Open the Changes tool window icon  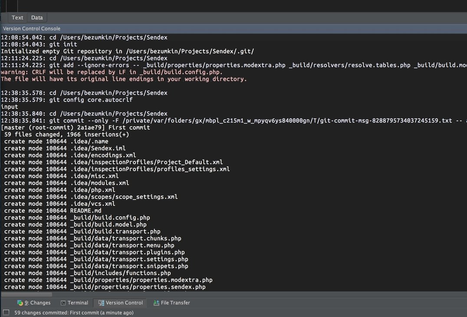click(x=20, y=303)
